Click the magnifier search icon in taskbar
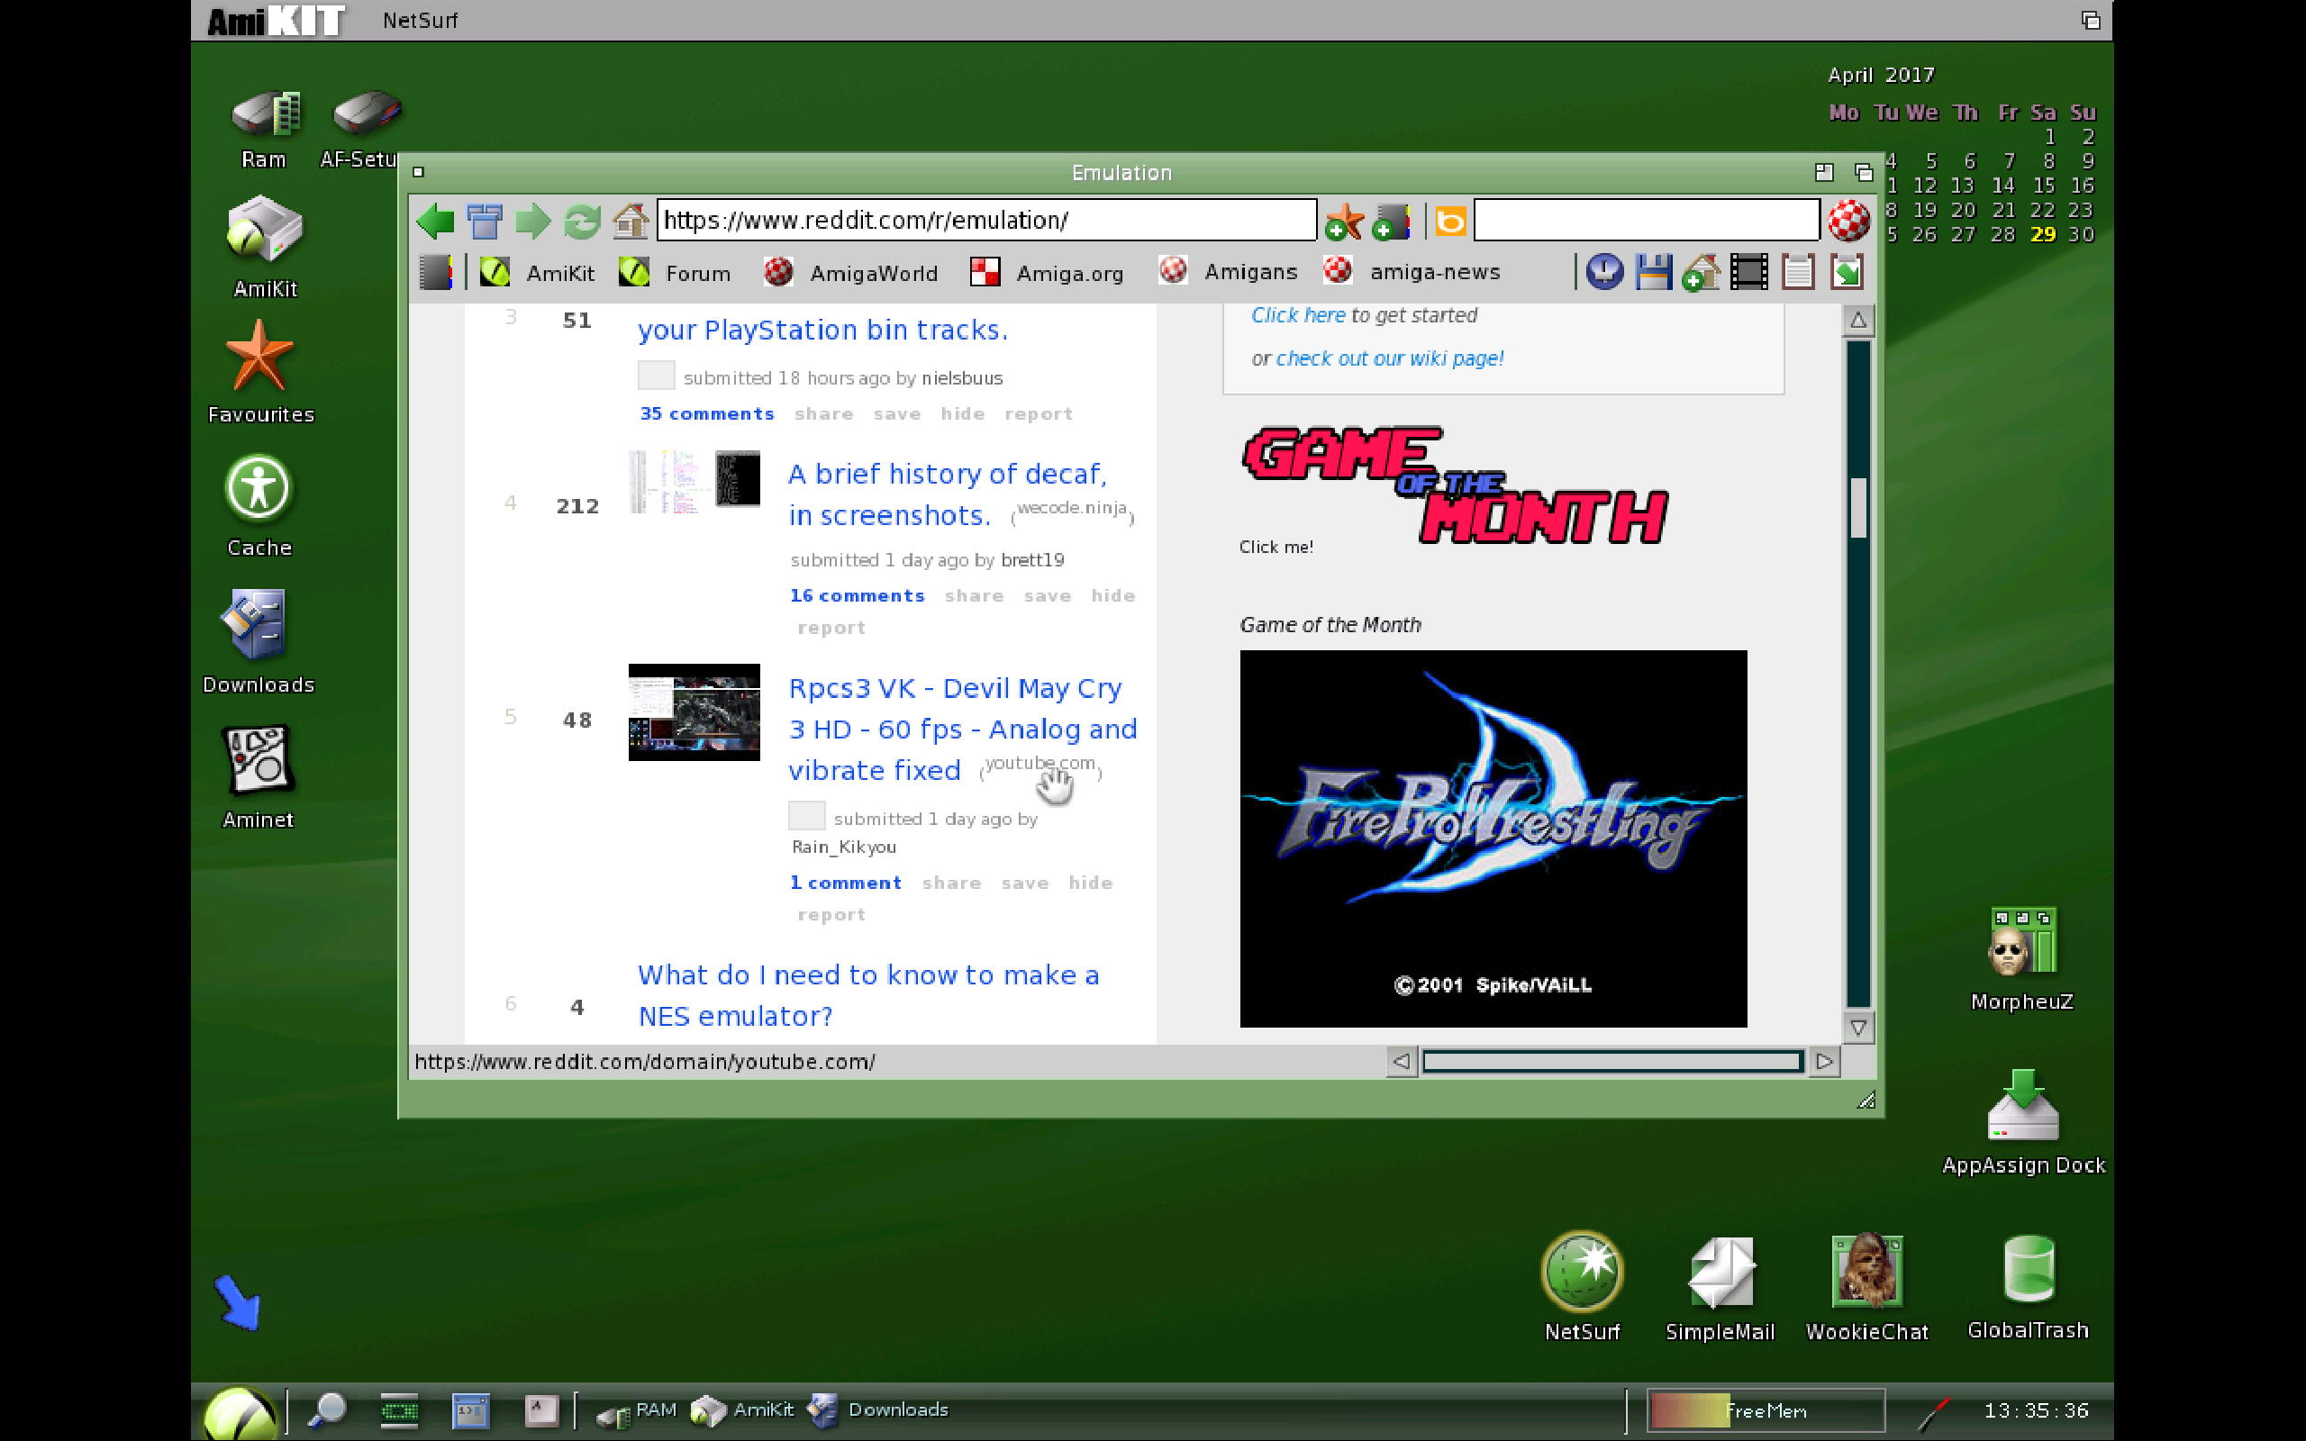2306x1441 pixels. coord(327,1409)
